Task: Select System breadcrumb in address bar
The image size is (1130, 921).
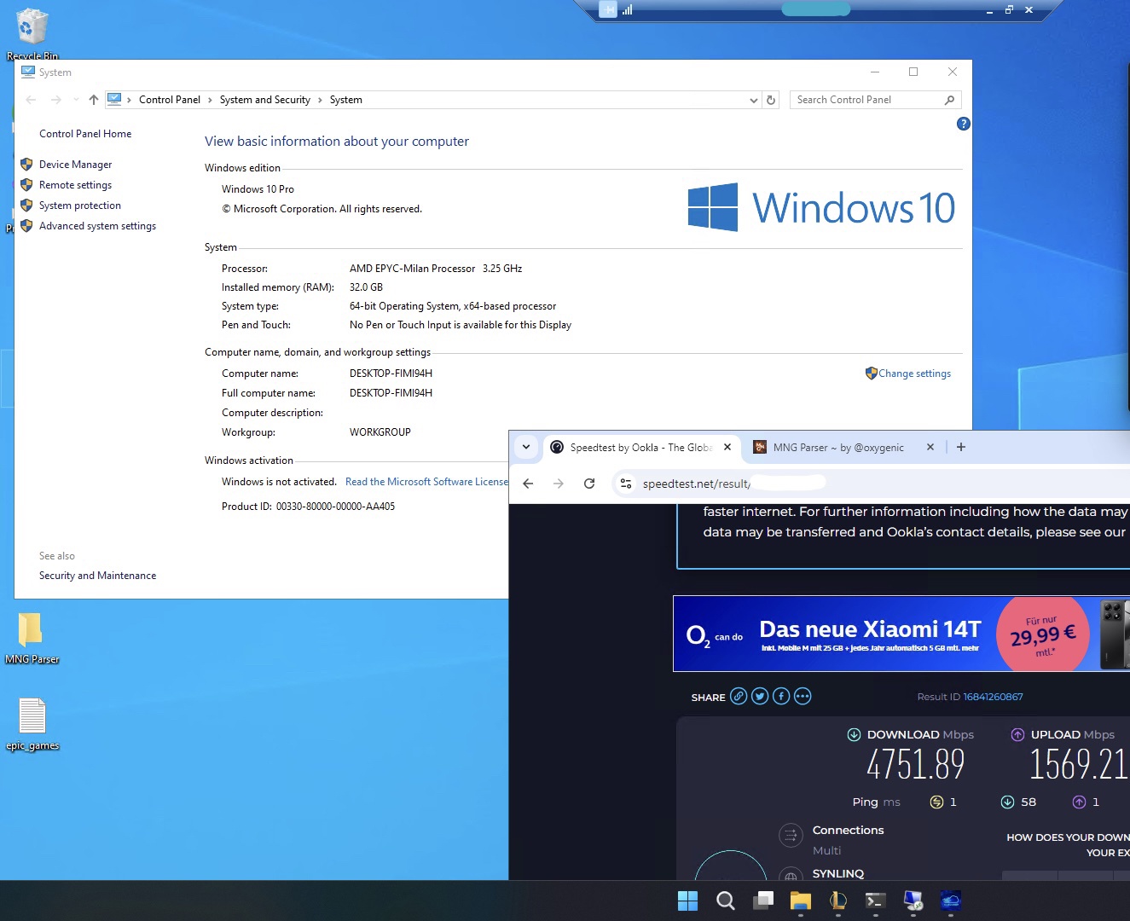Action: (x=345, y=100)
